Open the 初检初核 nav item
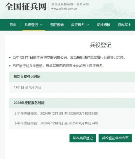This screenshot has height=159, width=135. pos(104,25)
